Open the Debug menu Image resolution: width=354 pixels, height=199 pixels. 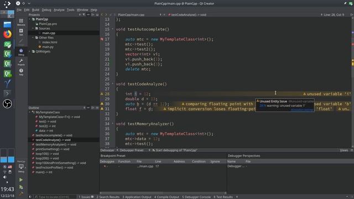coord(46,10)
